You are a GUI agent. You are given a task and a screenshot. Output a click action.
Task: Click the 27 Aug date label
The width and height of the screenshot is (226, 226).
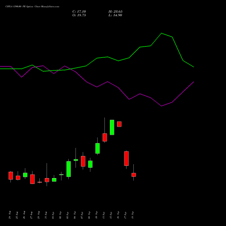tap(32, 215)
